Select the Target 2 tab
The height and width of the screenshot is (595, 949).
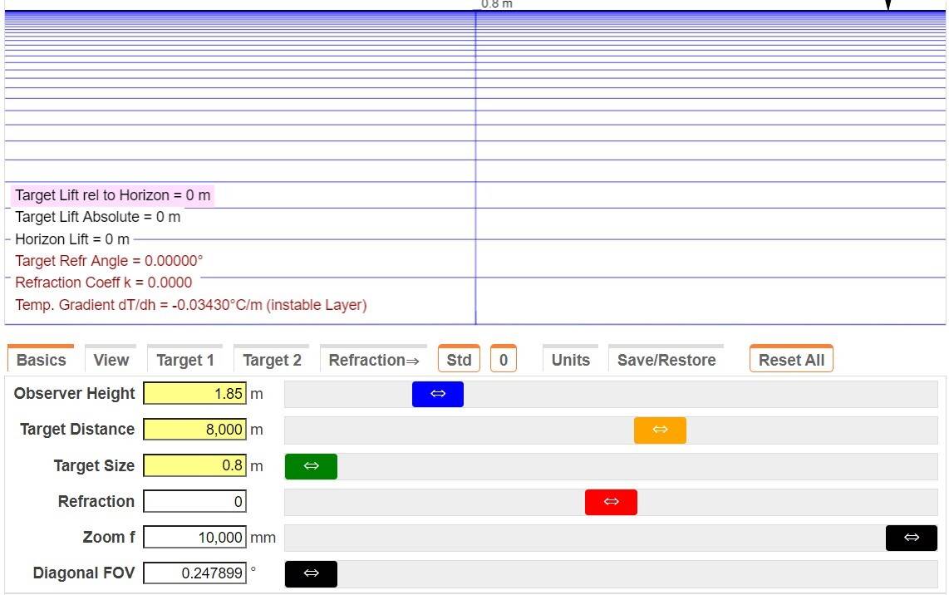point(272,360)
